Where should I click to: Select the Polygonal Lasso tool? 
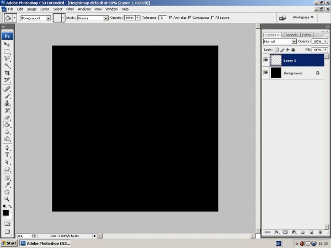tap(7, 58)
